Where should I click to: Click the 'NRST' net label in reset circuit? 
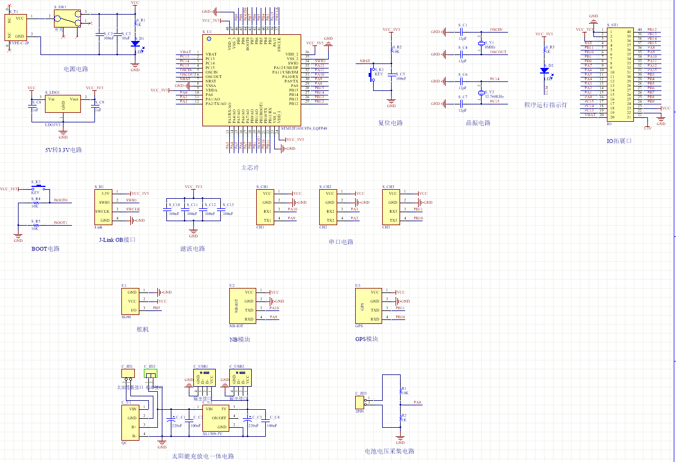click(365, 61)
